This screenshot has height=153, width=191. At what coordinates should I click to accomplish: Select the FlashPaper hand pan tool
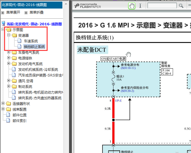coord(132,6)
